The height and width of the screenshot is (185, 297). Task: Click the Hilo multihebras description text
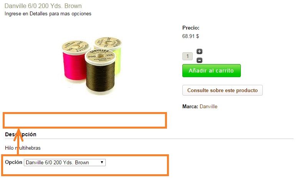tap(23, 148)
